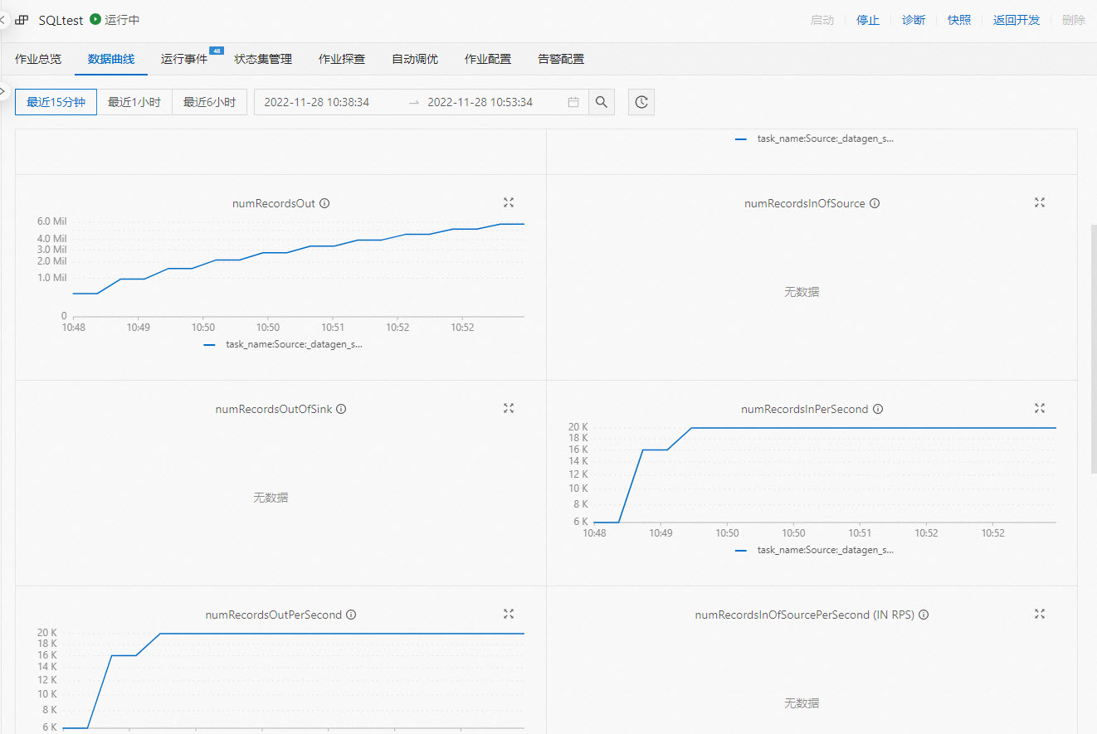Viewport: 1097px width, 734px height.
Task: Click 返回开发 to return to development
Action: coord(1017,20)
